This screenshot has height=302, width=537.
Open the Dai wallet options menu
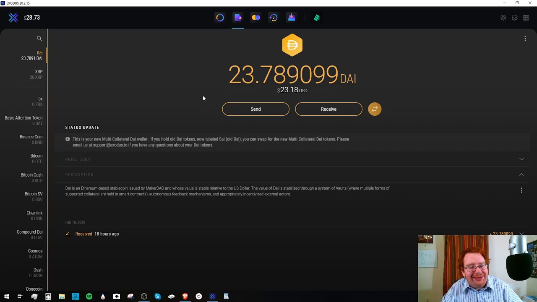pos(525,39)
